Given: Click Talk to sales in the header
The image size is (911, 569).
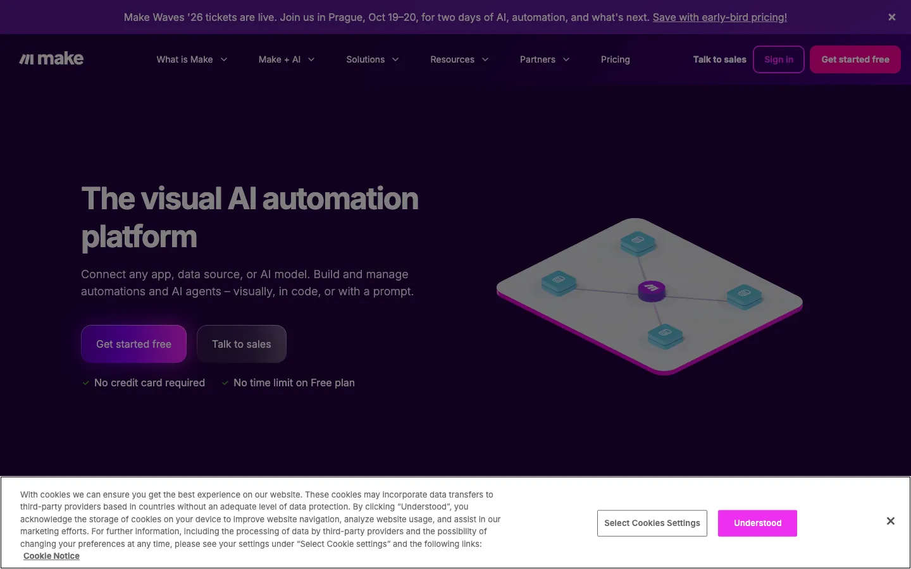Looking at the screenshot, I should pyautogui.click(x=719, y=59).
